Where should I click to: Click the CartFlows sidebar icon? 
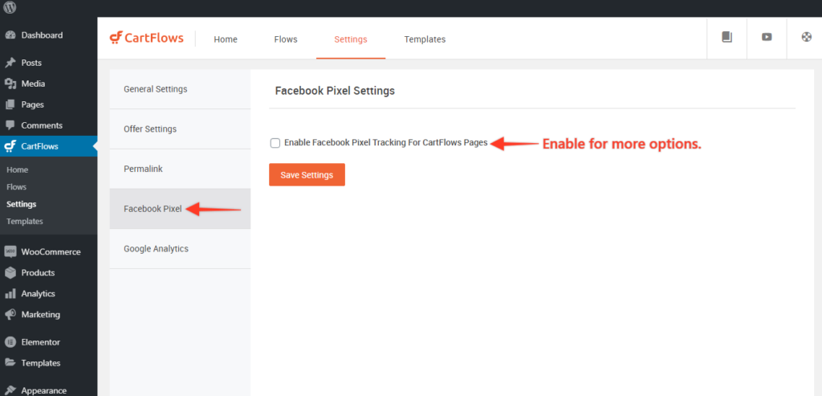[10, 146]
